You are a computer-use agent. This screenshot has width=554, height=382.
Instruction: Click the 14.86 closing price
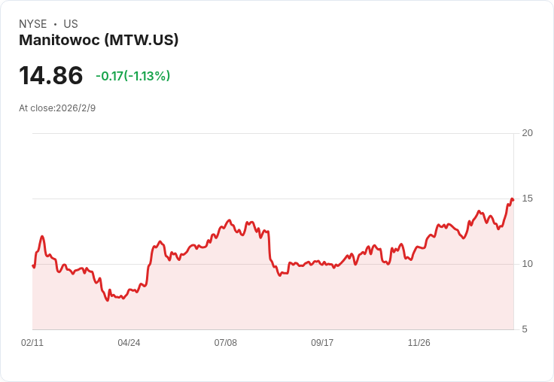coord(51,75)
